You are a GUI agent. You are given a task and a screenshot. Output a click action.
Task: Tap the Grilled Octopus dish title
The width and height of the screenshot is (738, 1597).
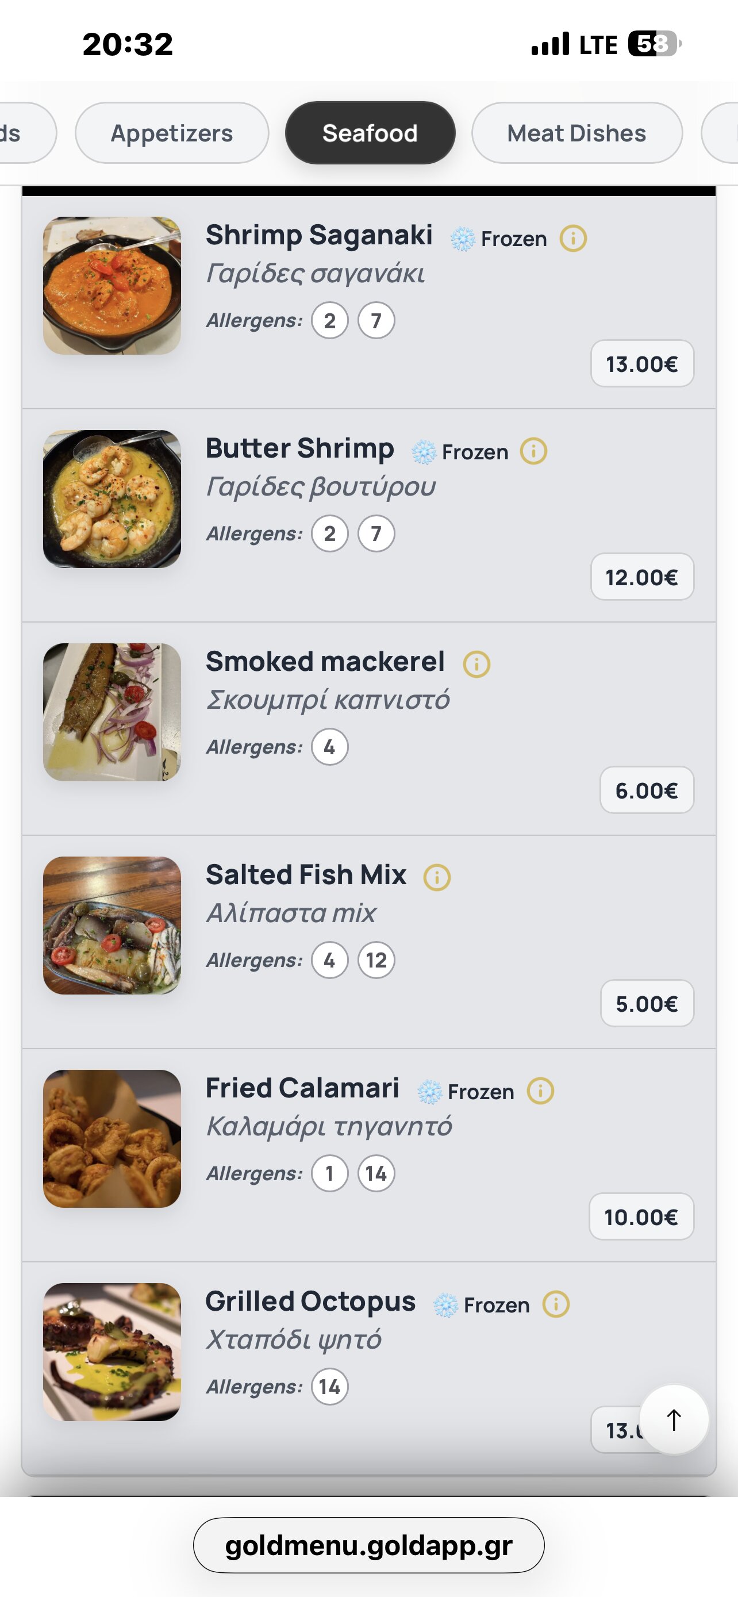(x=310, y=1301)
